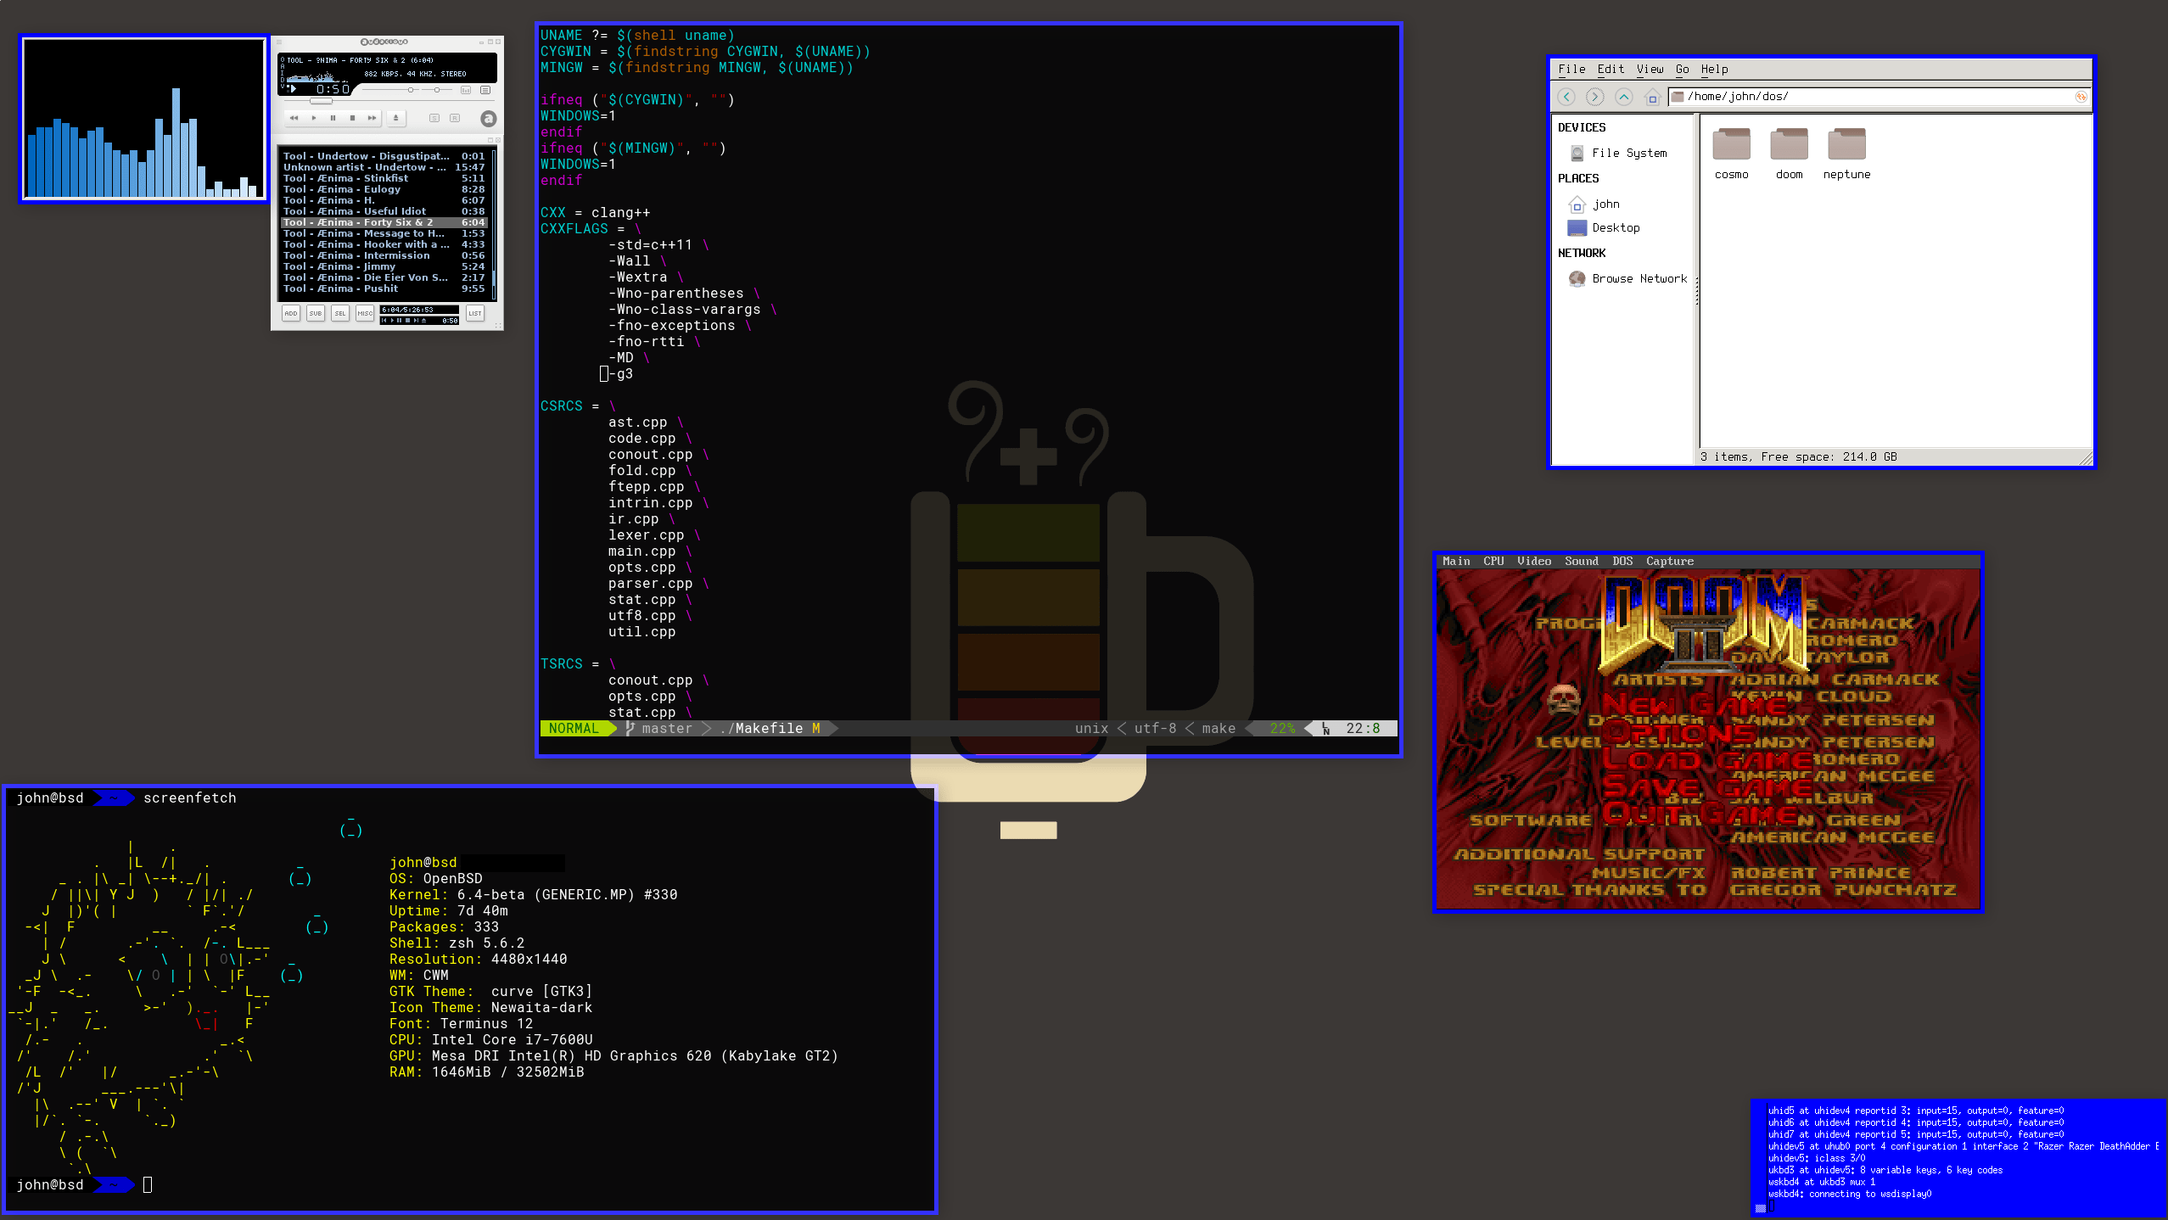
Task: Click the ADD button under the playlist
Action: (x=291, y=314)
